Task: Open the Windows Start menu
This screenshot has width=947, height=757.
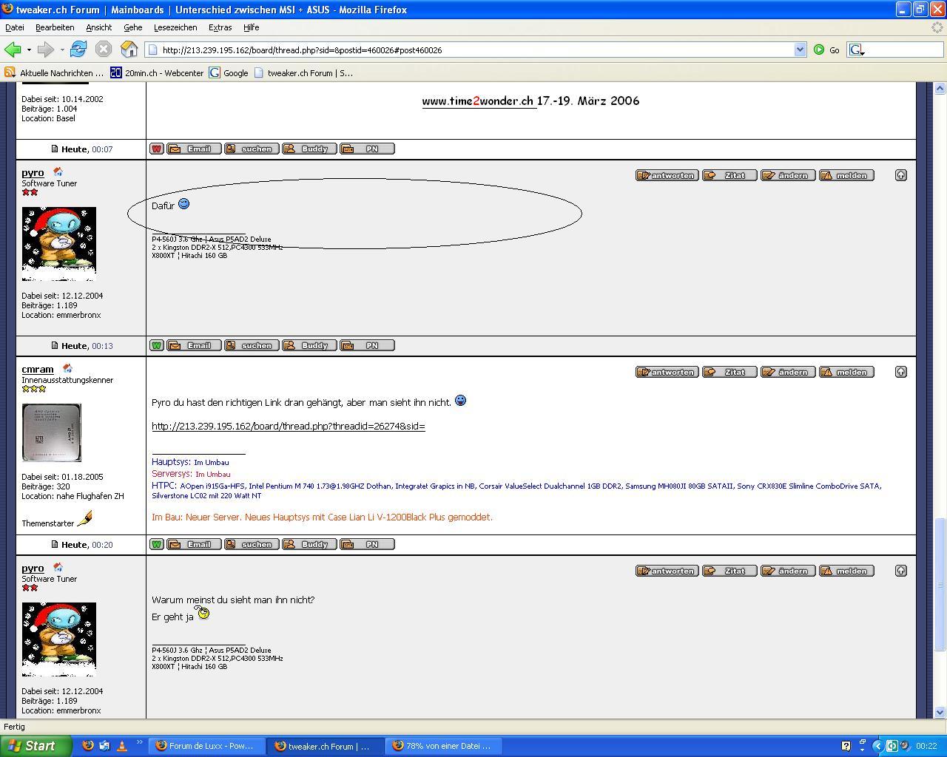Action: 35,746
